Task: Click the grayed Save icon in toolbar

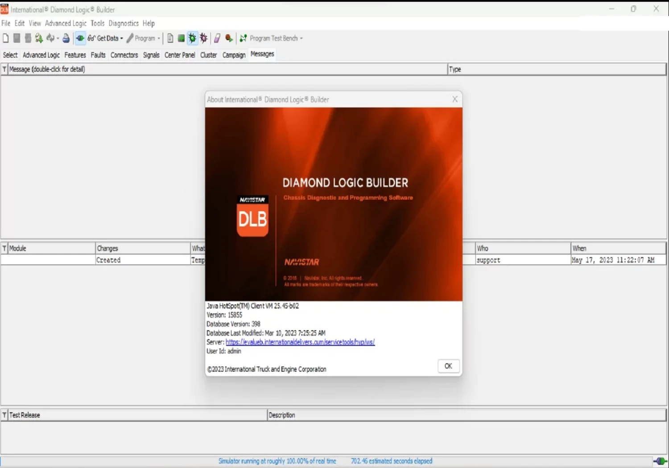Action: pos(17,38)
